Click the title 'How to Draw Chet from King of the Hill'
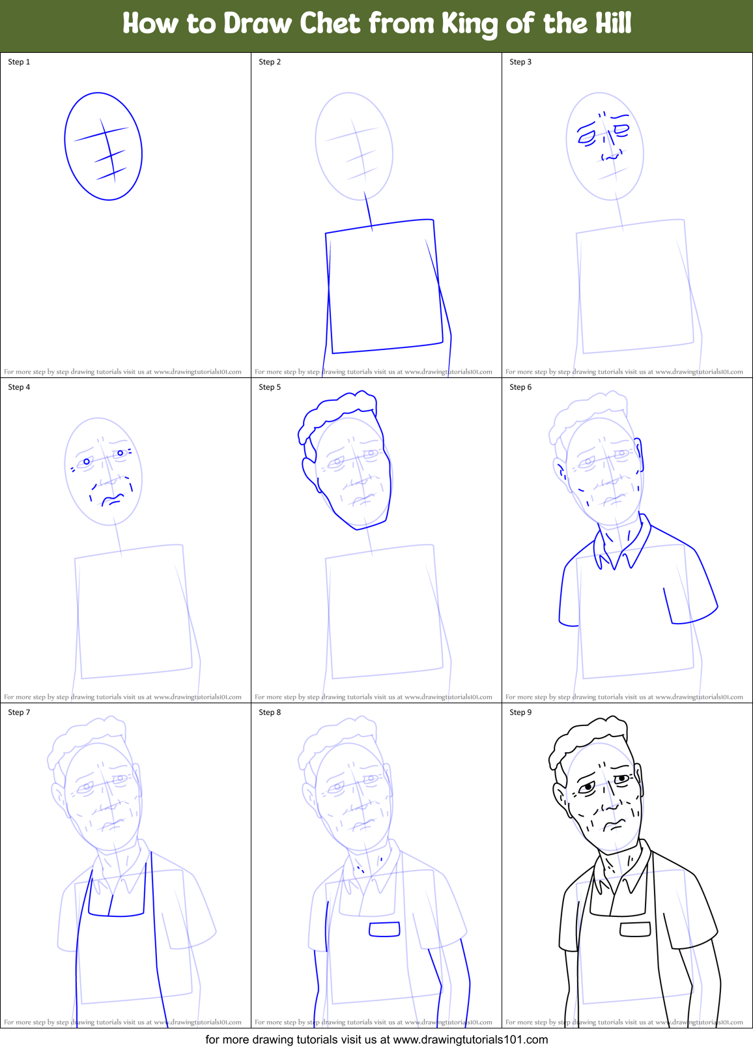 tap(376, 24)
